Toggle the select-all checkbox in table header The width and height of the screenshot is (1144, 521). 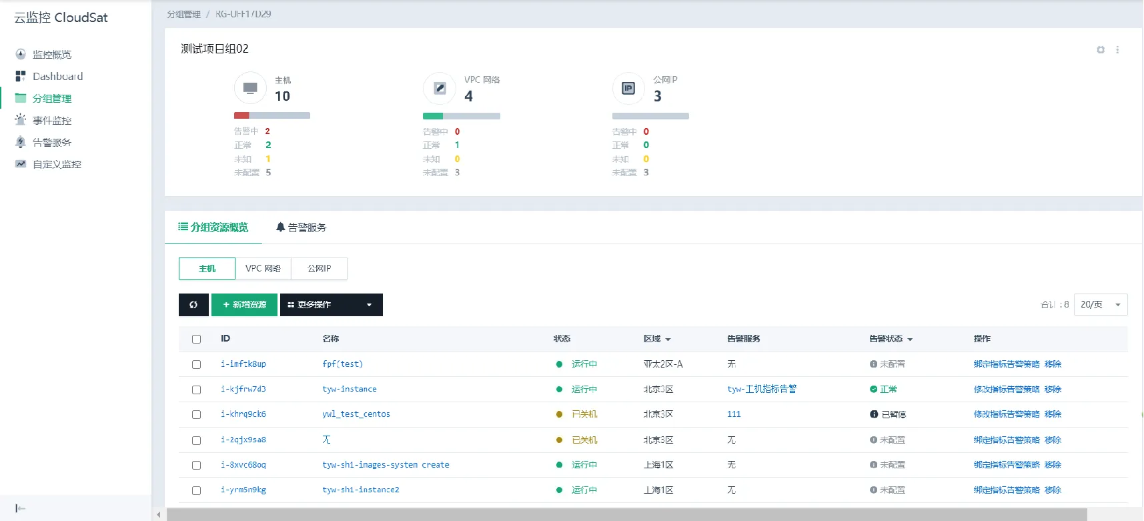click(x=196, y=339)
